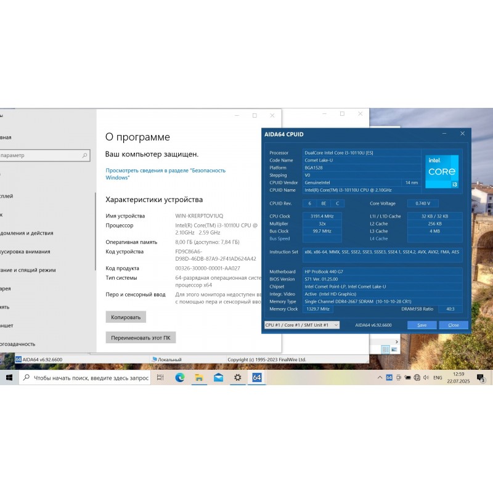Click the Копировать button
The image size is (493, 493).
coord(126,317)
